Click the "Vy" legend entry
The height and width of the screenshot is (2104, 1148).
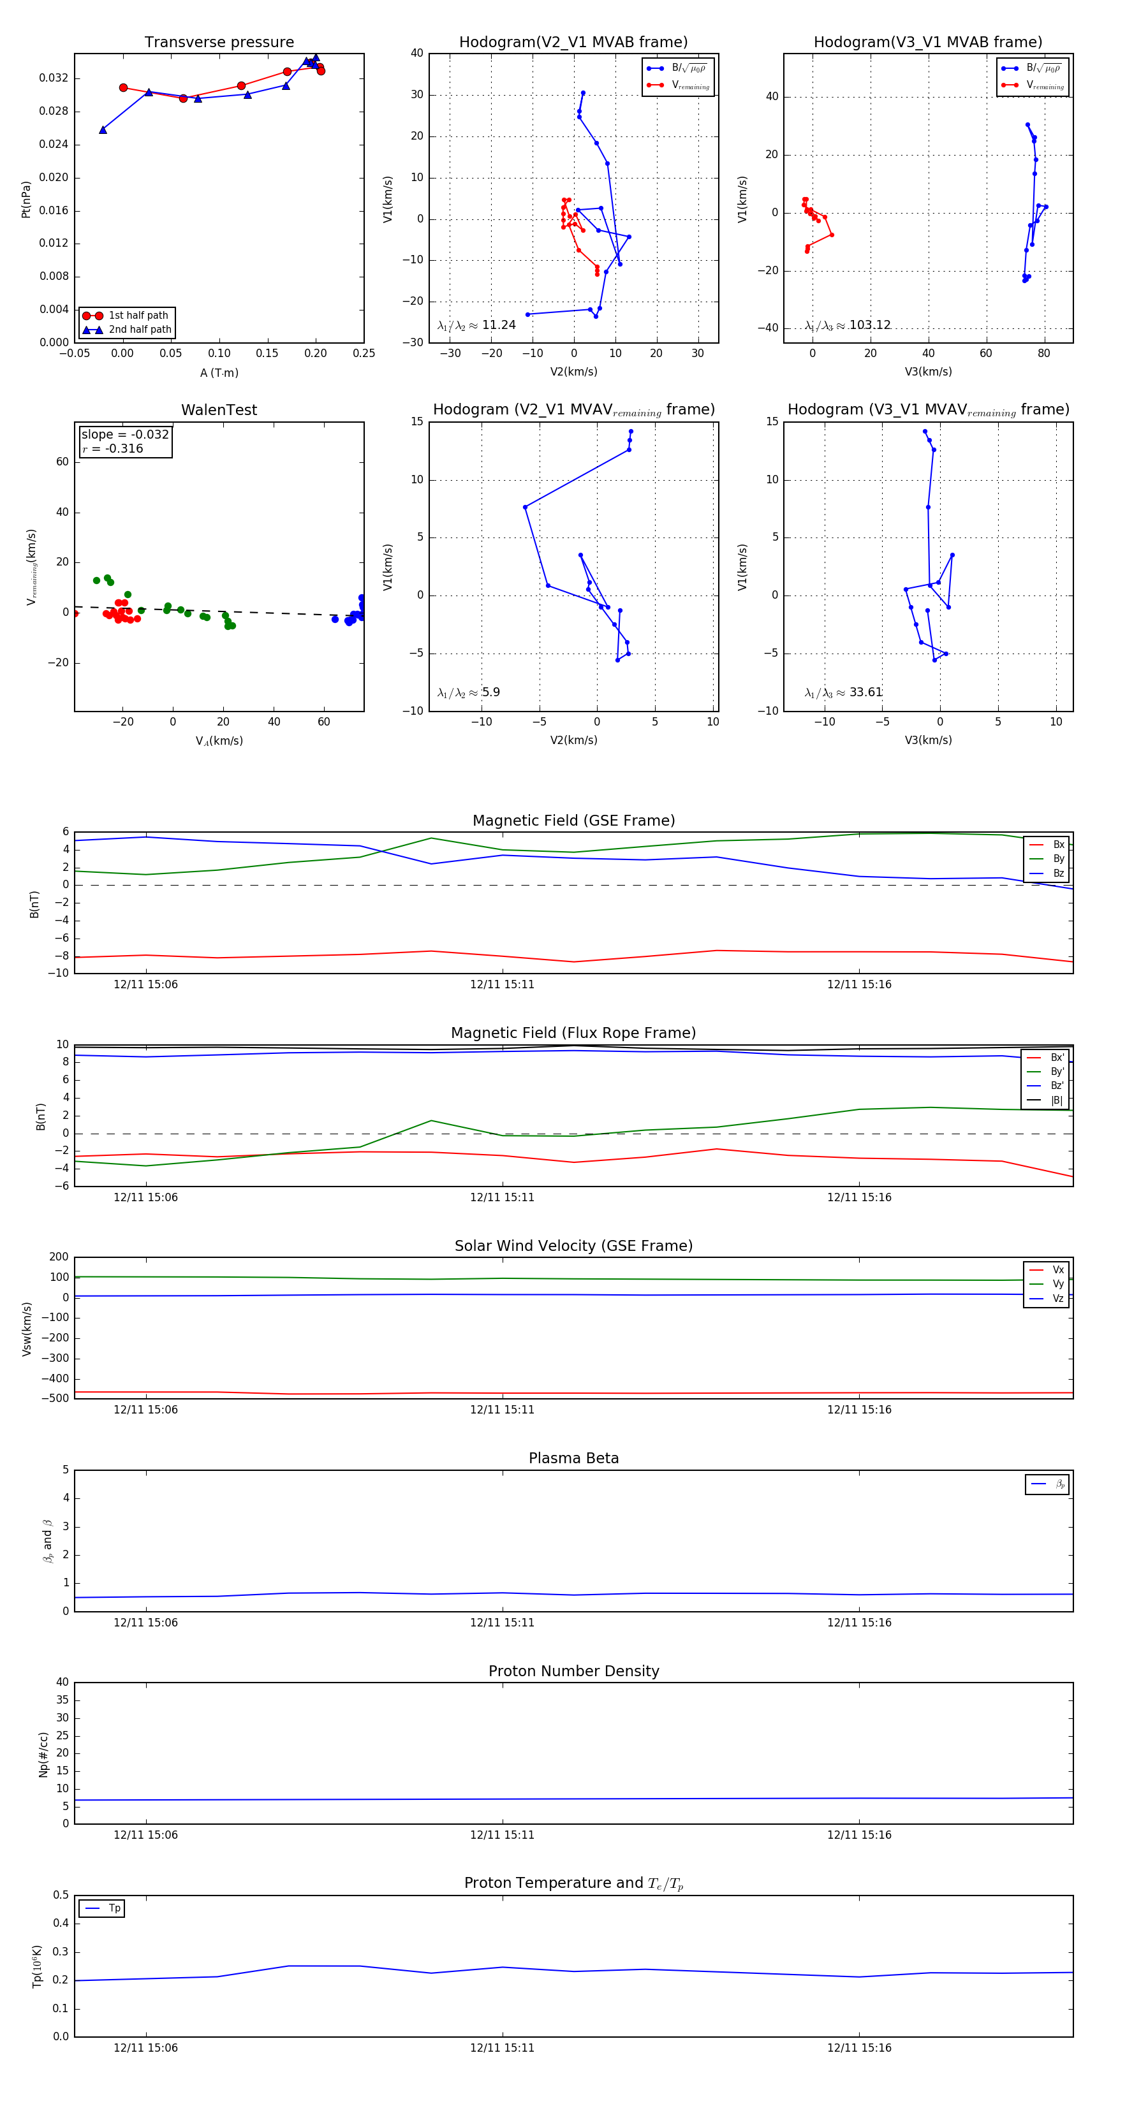click(1047, 1284)
